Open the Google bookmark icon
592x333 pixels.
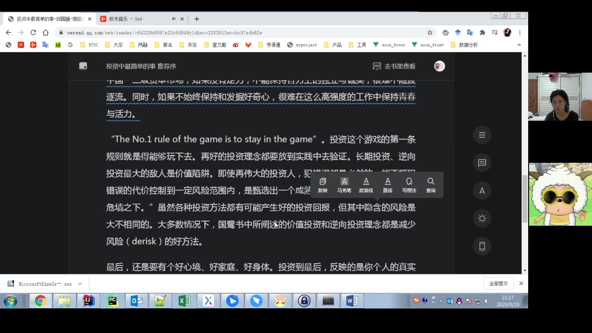70,45
